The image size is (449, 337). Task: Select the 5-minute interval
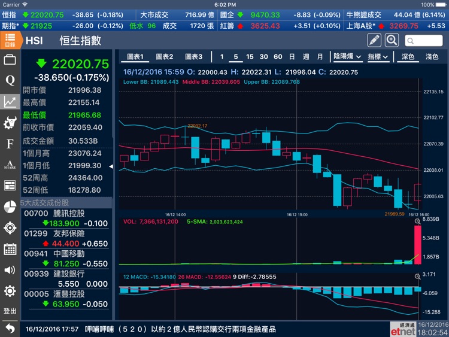(x=236, y=57)
